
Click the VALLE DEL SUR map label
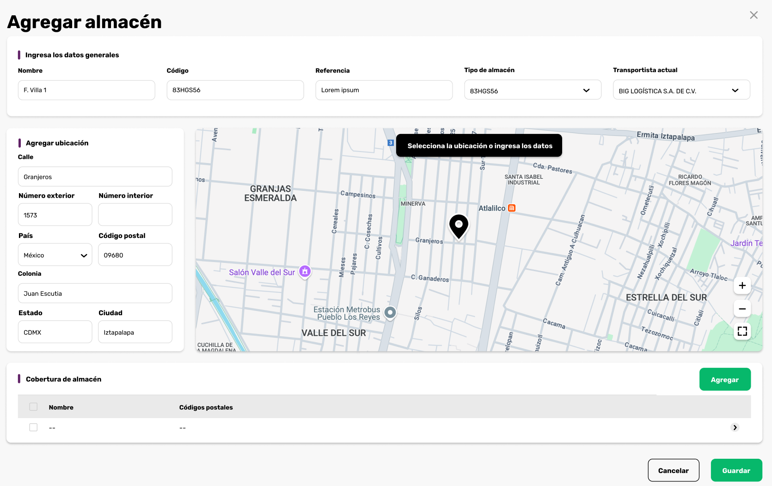[x=333, y=333]
